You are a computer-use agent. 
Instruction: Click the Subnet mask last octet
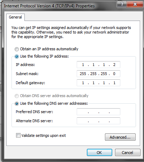point(114,74)
